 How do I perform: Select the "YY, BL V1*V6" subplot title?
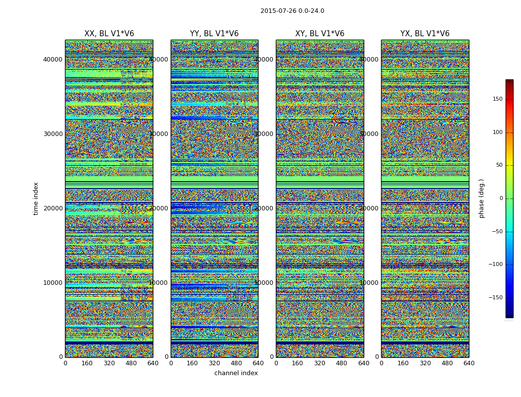coord(214,34)
